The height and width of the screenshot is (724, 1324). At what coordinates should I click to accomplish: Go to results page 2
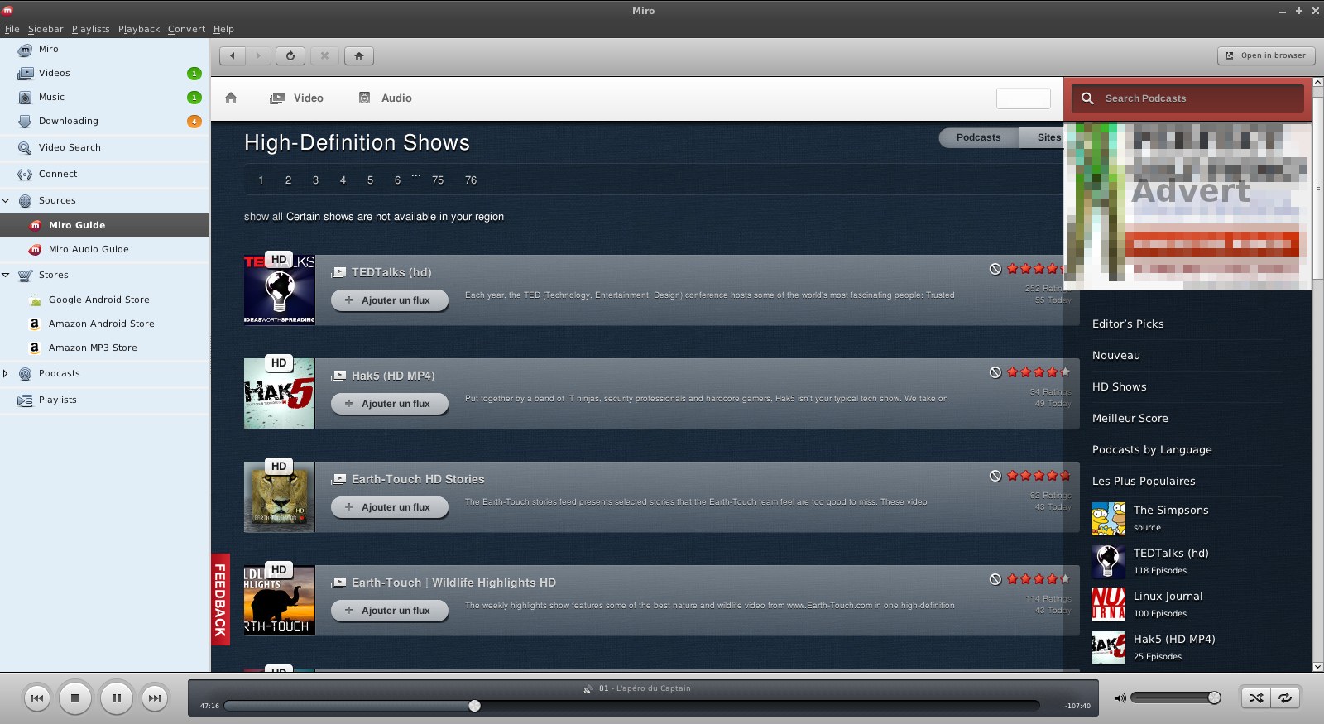tap(288, 180)
